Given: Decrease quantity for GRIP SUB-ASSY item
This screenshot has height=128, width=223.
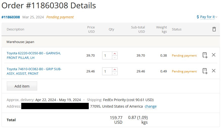Looking at the screenshot, I should pyautogui.click(x=115, y=73).
